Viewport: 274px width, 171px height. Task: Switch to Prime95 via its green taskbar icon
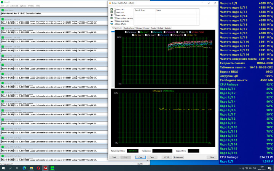[52, 168]
